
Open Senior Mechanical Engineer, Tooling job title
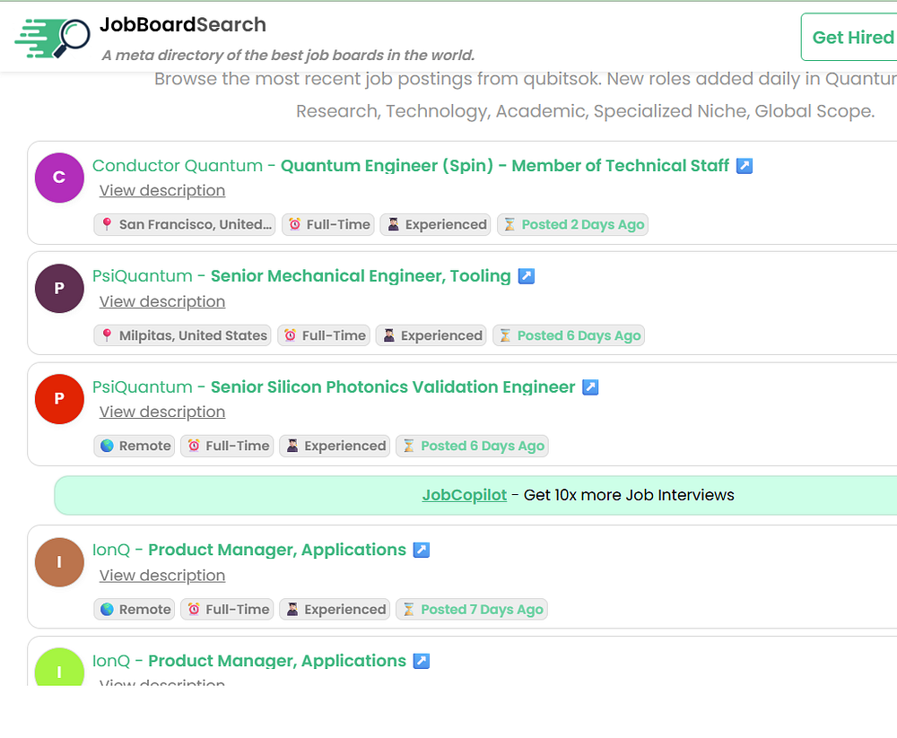(x=361, y=276)
